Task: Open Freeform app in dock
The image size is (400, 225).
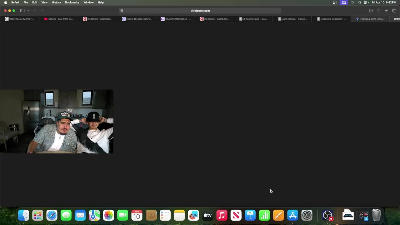Action: (193, 215)
